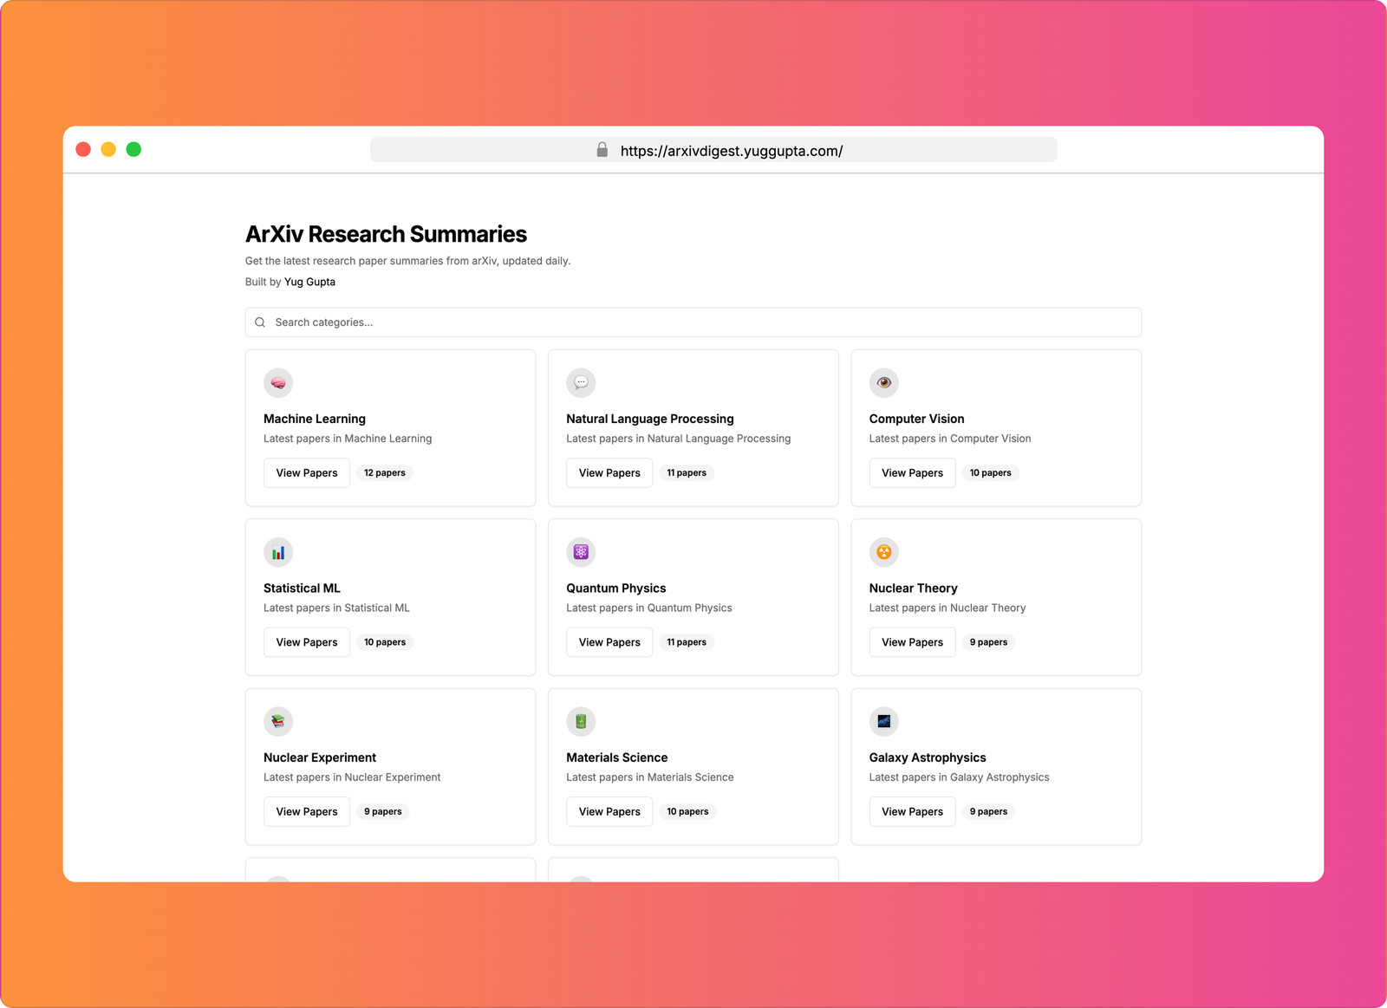Click the galaxy icon on Galaxy Astrophysics card
Image resolution: width=1387 pixels, height=1008 pixels.
pos(883,721)
